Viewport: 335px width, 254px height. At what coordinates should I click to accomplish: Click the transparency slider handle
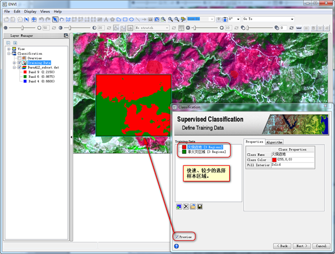248,28
